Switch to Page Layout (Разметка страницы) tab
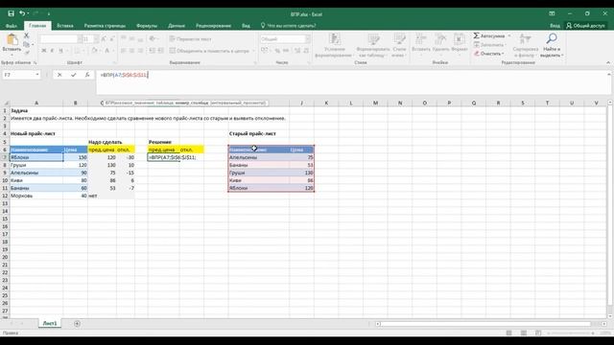Image resolution: width=614 pixels, height=345 pixels. pos(105,26)
